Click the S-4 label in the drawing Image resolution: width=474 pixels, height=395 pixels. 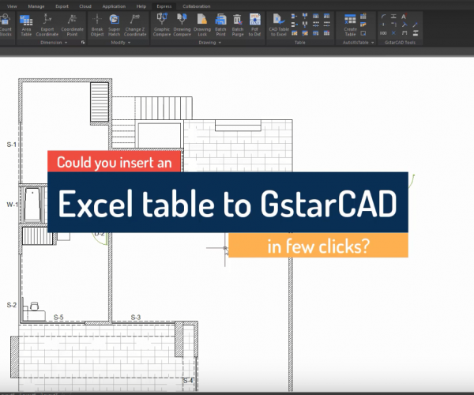(188, 381)
